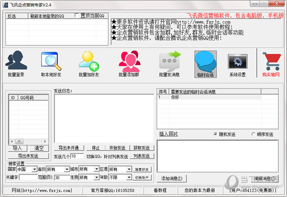
Task: Click the QQ号码 column header
Action: [33, 98]
